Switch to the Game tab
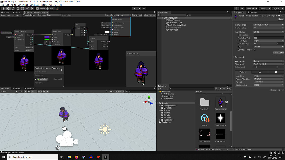285x160 pixels. pyautogui.click(x=17, y=12)
